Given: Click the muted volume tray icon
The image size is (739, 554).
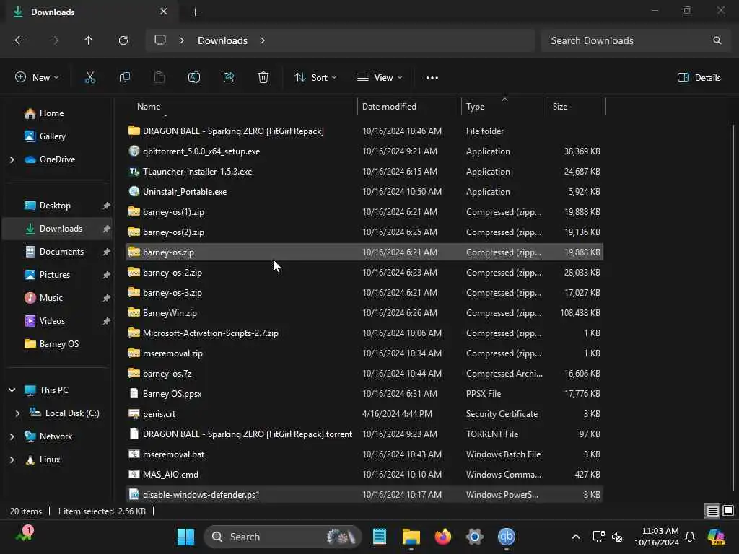Looking at the screenshot, I should click(617, 537).
